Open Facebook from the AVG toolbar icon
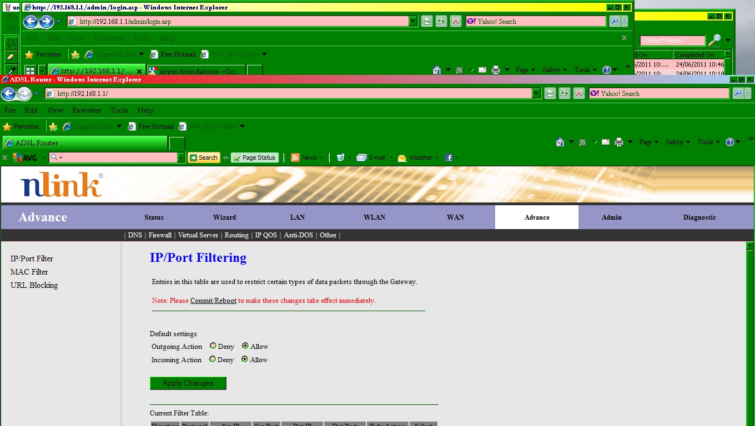Screen dimensions: 755x426 point(449,158)
